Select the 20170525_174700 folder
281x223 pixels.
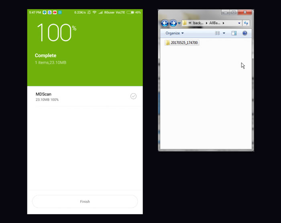(x=181, y=43)
